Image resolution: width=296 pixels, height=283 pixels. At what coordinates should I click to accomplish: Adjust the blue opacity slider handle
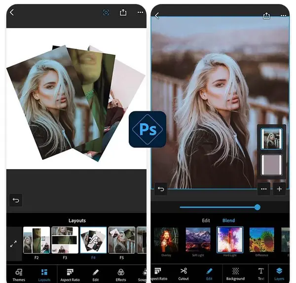(x=258, y=207)
